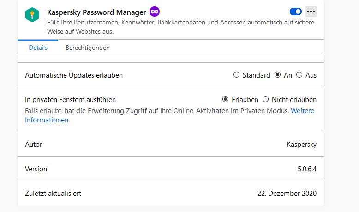Click the In privaten Fenstern ausführen label
This screenshot has height=212, width=359.
pyautogui.click(x=70, y=99)
